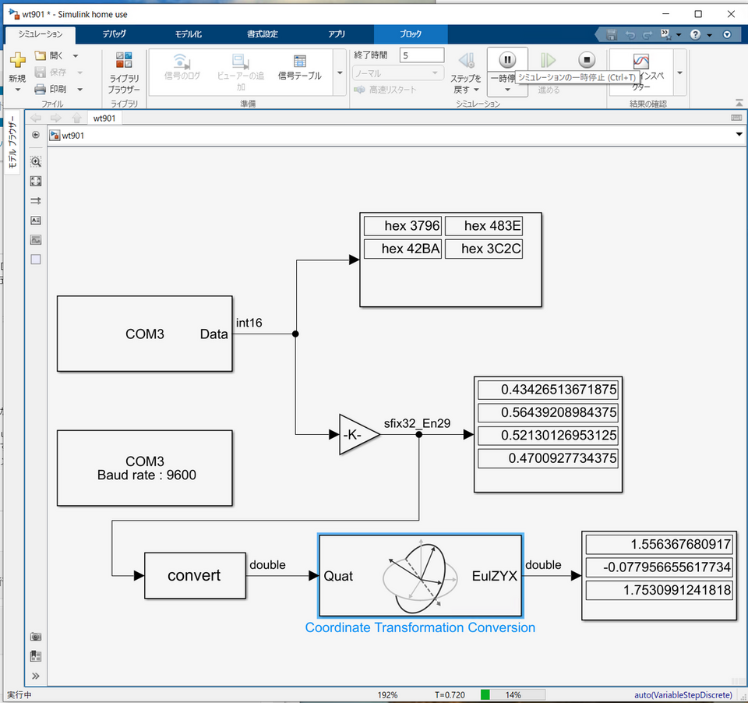Click the 終了時間 field showing 5
The height and width of the screenshot is (703, 748).
click(x=422, y=55)
